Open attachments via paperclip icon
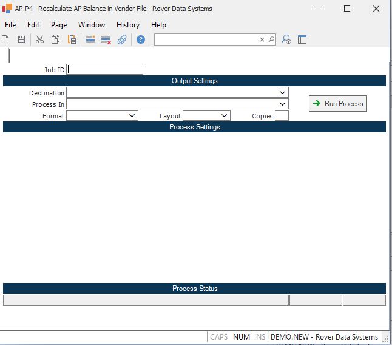This screenshot has width=392, height=345. pyautogui.click(x=122, y=39)
